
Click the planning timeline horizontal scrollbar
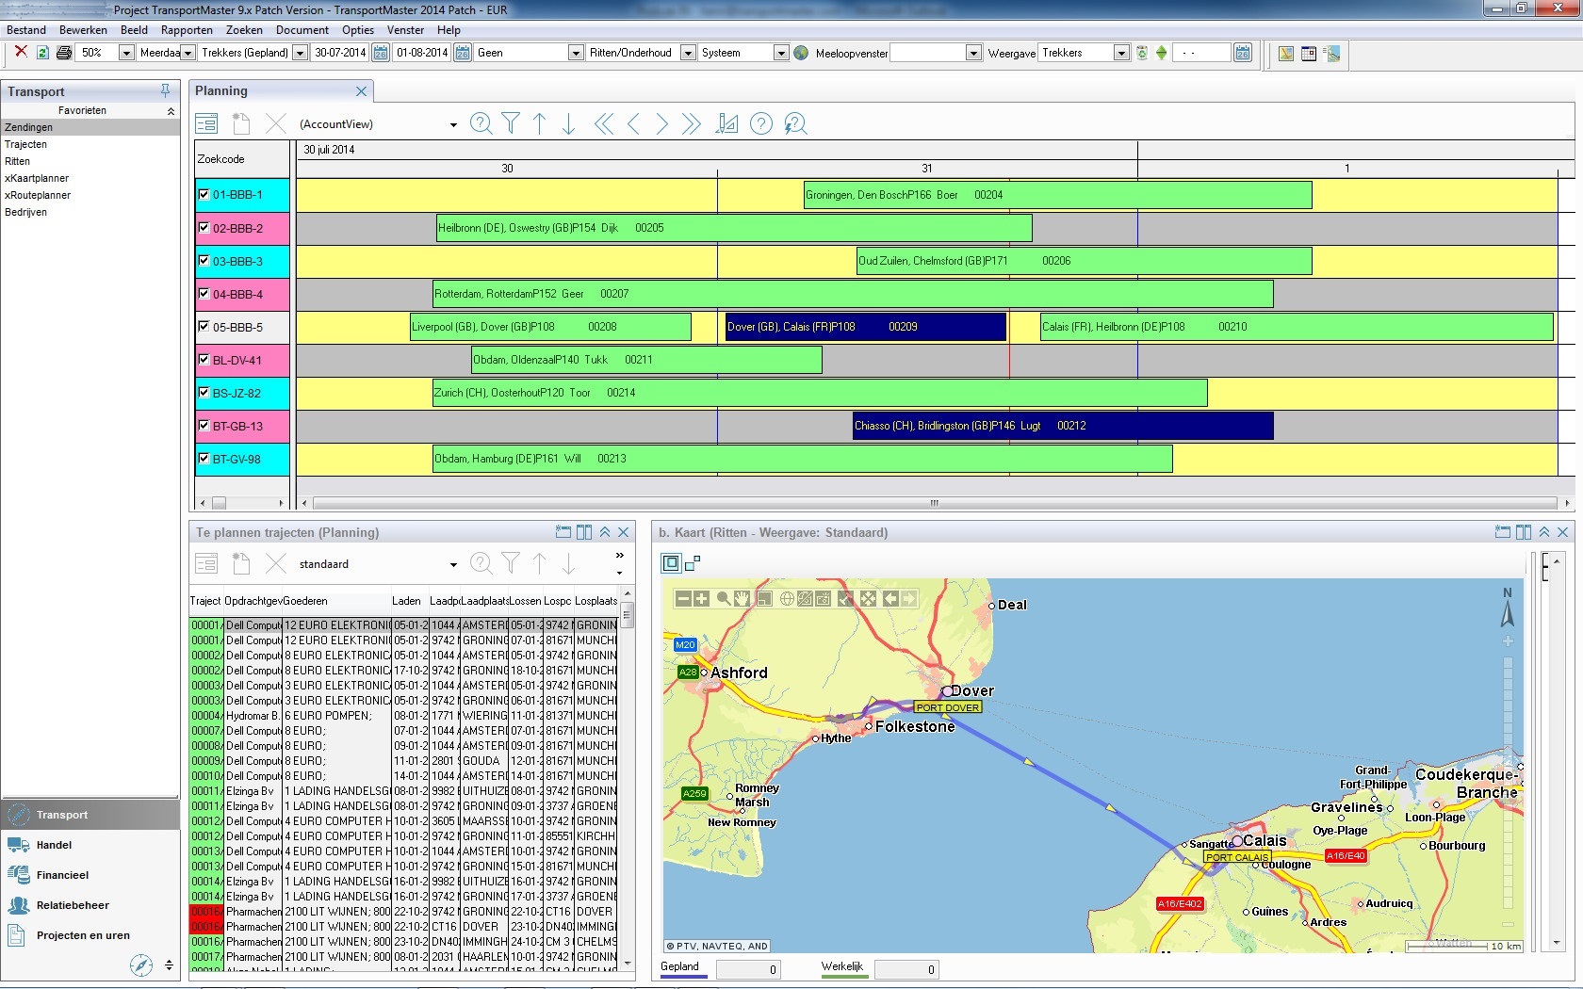point(933,503)
